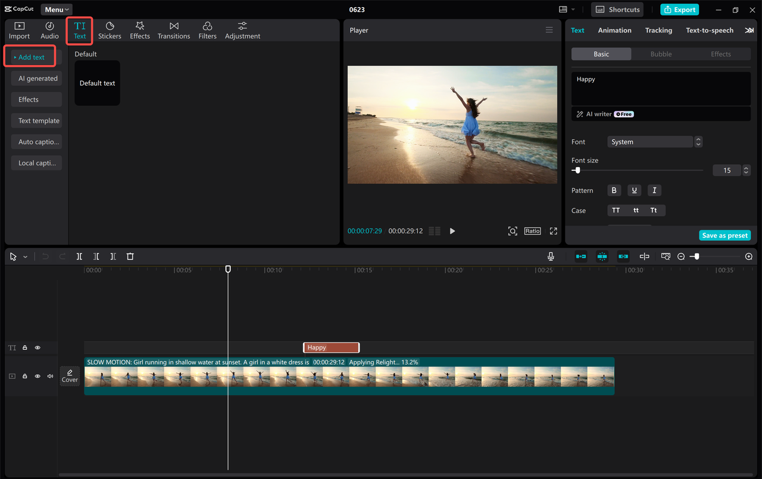Screen dimensions: 762x479
Task: Hide the video track with the eye toggle
Action: pyautogui.click(x=37, y=376)
